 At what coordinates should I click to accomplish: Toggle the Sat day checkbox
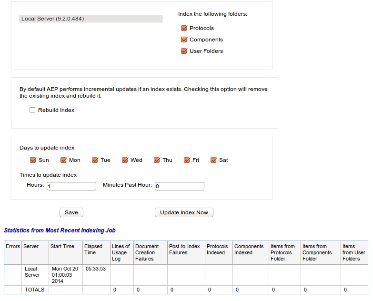[x=213, y=161]
